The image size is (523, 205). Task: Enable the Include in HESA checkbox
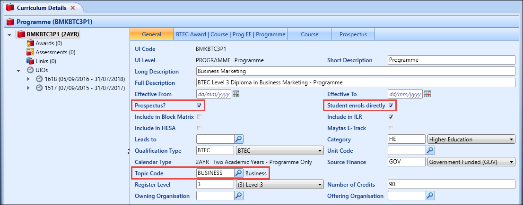(x=199, y=128)
